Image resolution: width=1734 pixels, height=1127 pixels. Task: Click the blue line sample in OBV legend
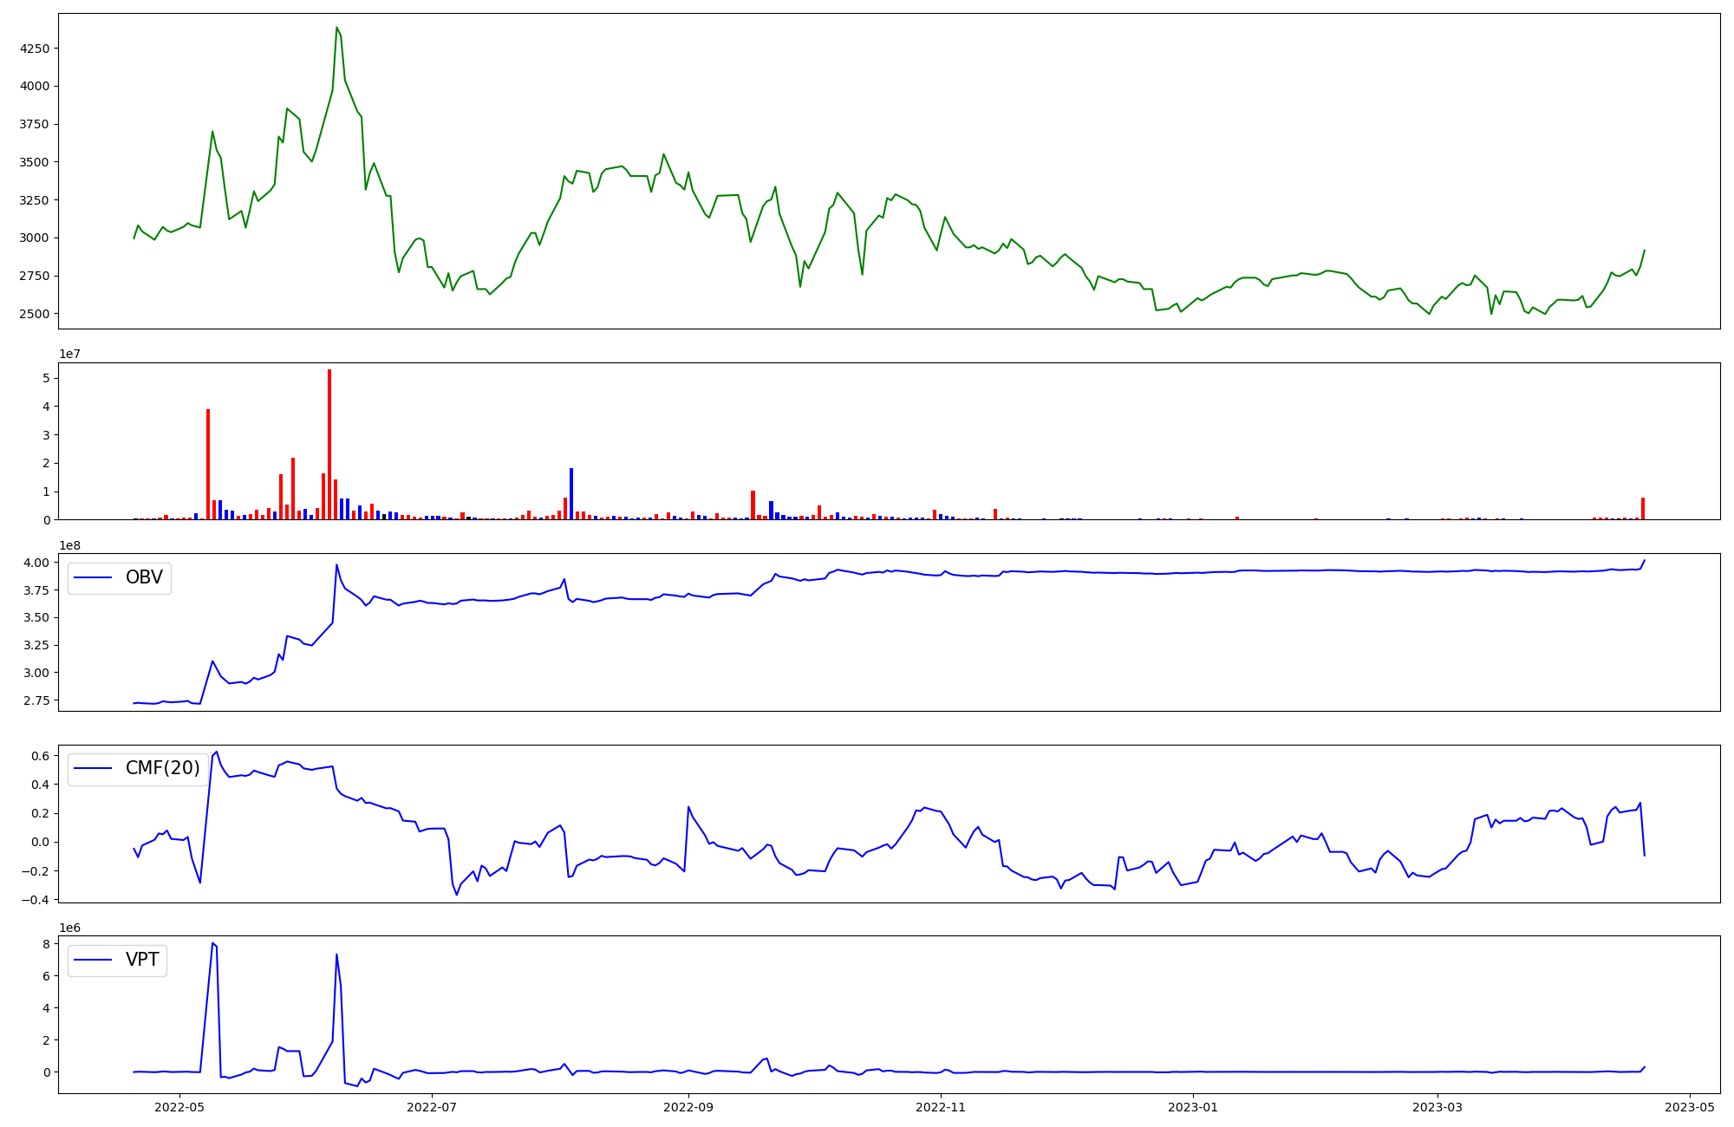[x=94, y=577]
